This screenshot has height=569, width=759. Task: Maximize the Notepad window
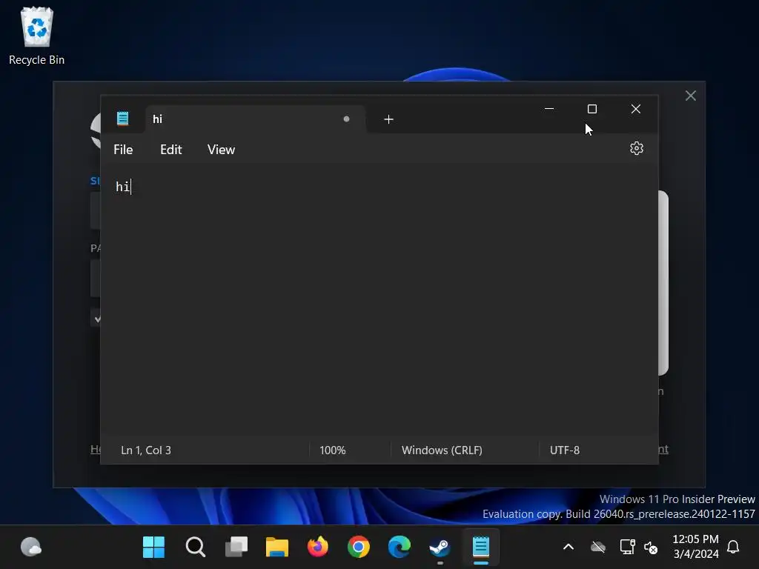point(592,109)
